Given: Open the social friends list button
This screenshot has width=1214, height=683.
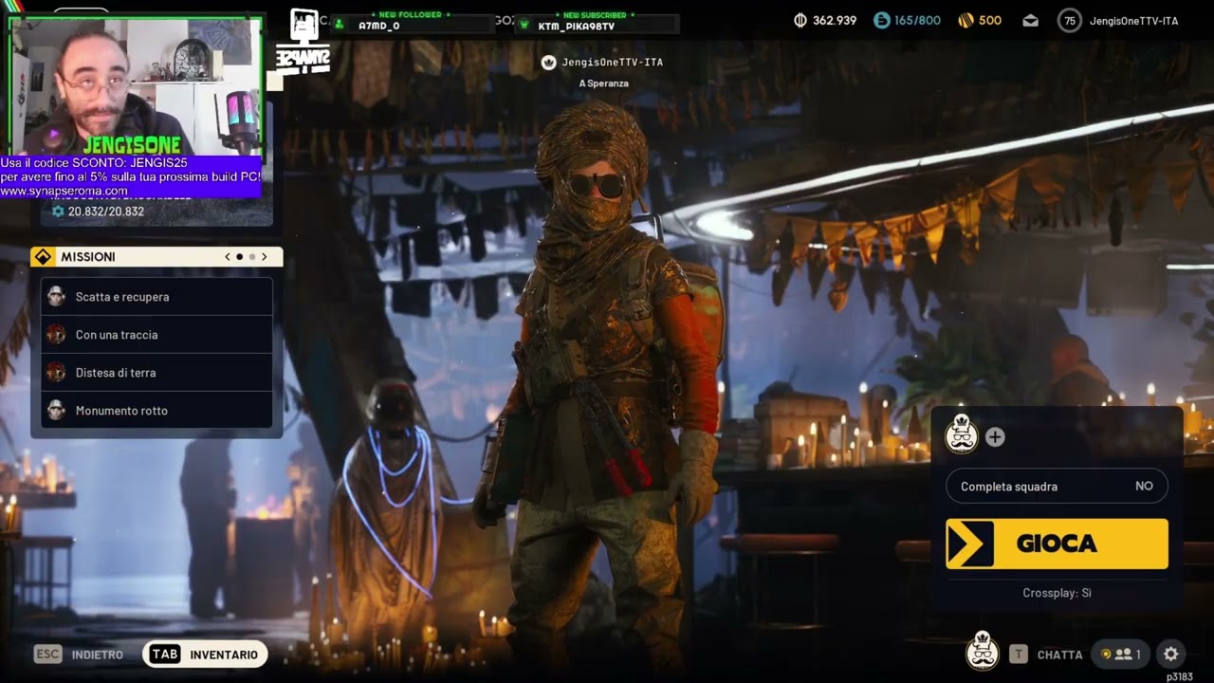Looking at the screenshot, I should click(x=1120, y=654).
